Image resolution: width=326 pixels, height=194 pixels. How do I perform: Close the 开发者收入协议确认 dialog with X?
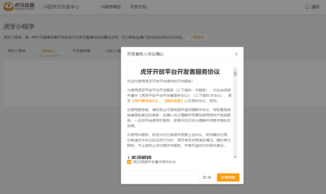(236, 54)
